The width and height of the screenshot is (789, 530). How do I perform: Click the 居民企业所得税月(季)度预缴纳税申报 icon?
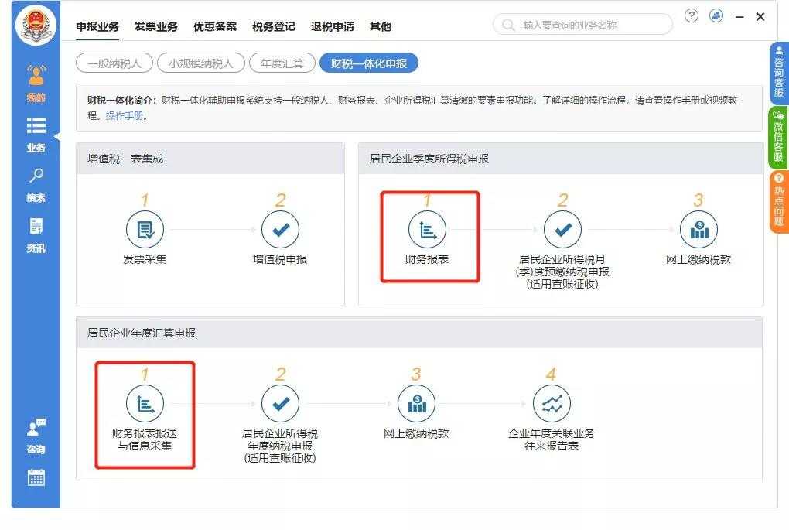coord(563,230)
